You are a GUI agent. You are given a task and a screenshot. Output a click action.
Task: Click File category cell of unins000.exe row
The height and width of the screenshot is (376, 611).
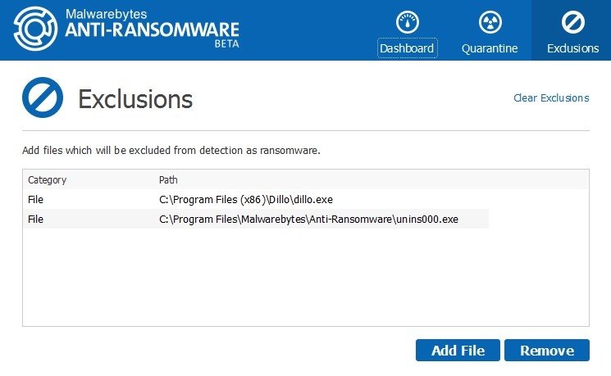35,220
